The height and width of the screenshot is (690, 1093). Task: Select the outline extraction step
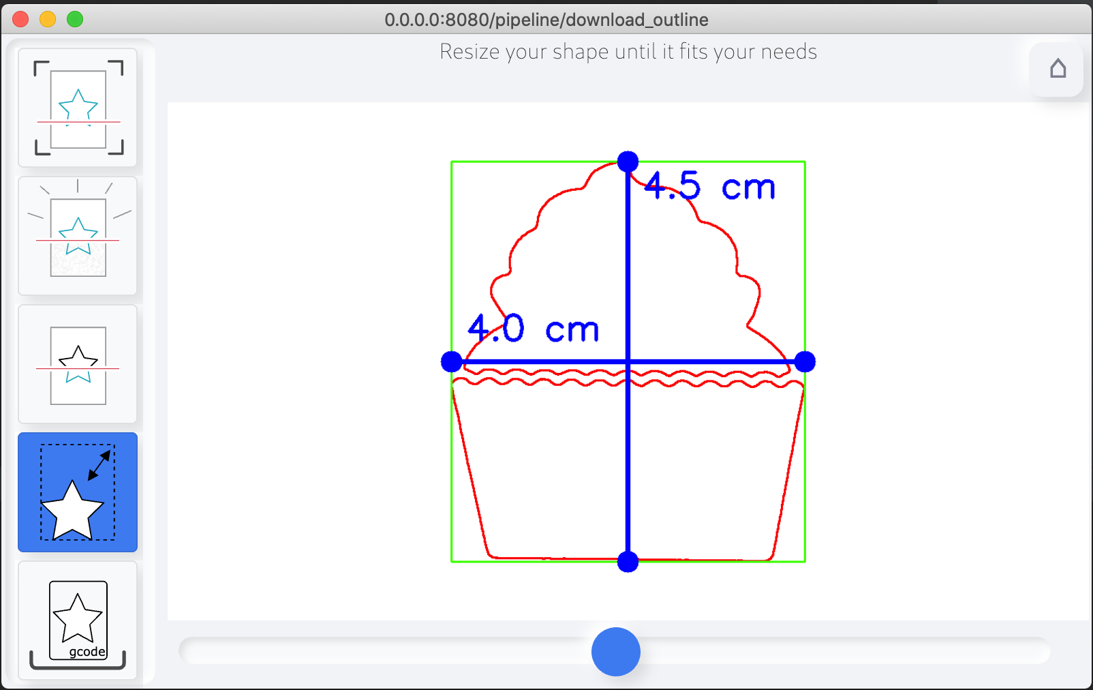tap(78, 363)
